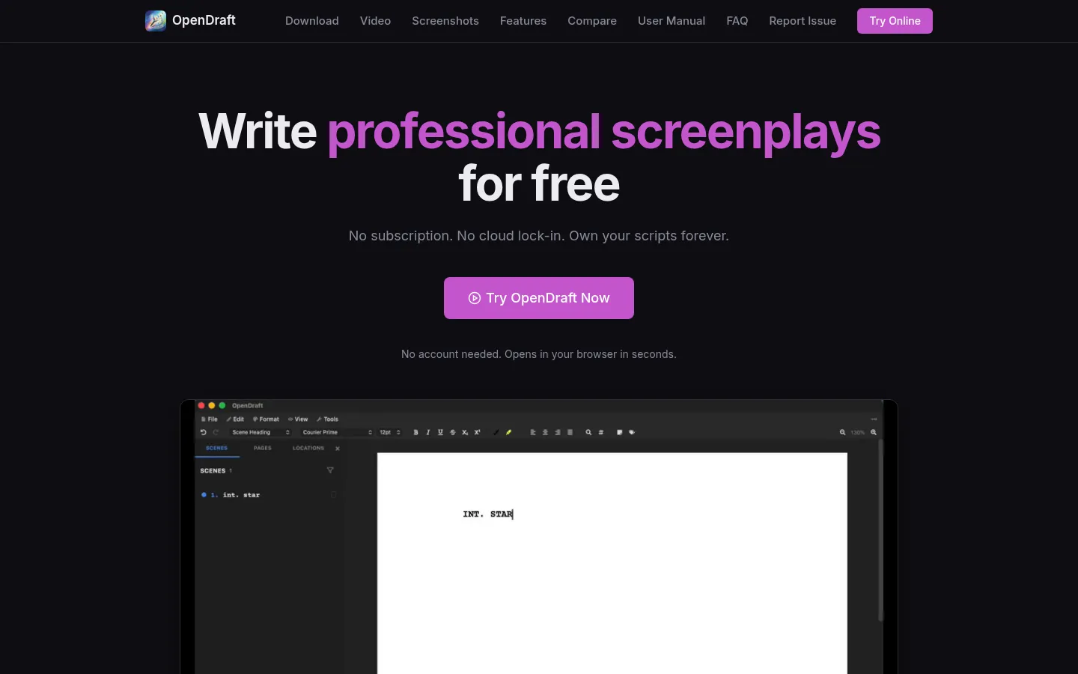This screenshot has width=1078, height=674.
Task: Open the User Manual link
Action: (672, 21)
